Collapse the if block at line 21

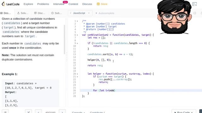click(x=77, y=77)
